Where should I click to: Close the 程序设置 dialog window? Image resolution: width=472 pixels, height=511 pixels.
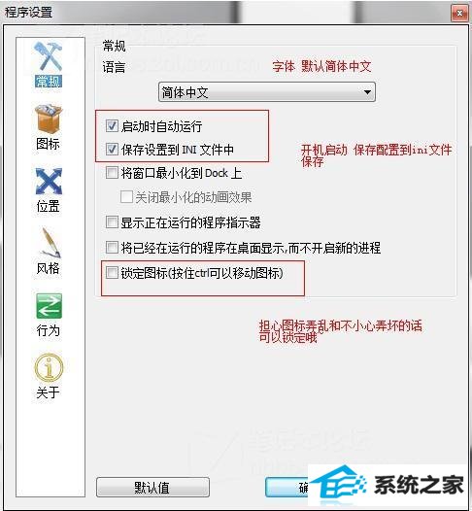tap(459, 13)
